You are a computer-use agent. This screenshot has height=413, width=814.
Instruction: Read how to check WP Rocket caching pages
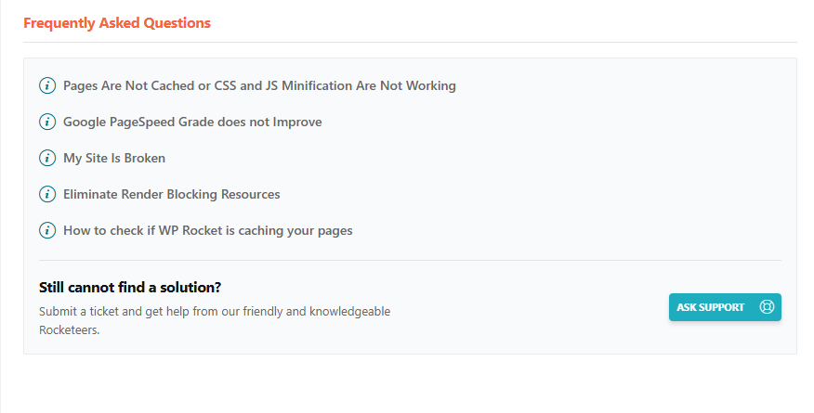coord(207,230)
